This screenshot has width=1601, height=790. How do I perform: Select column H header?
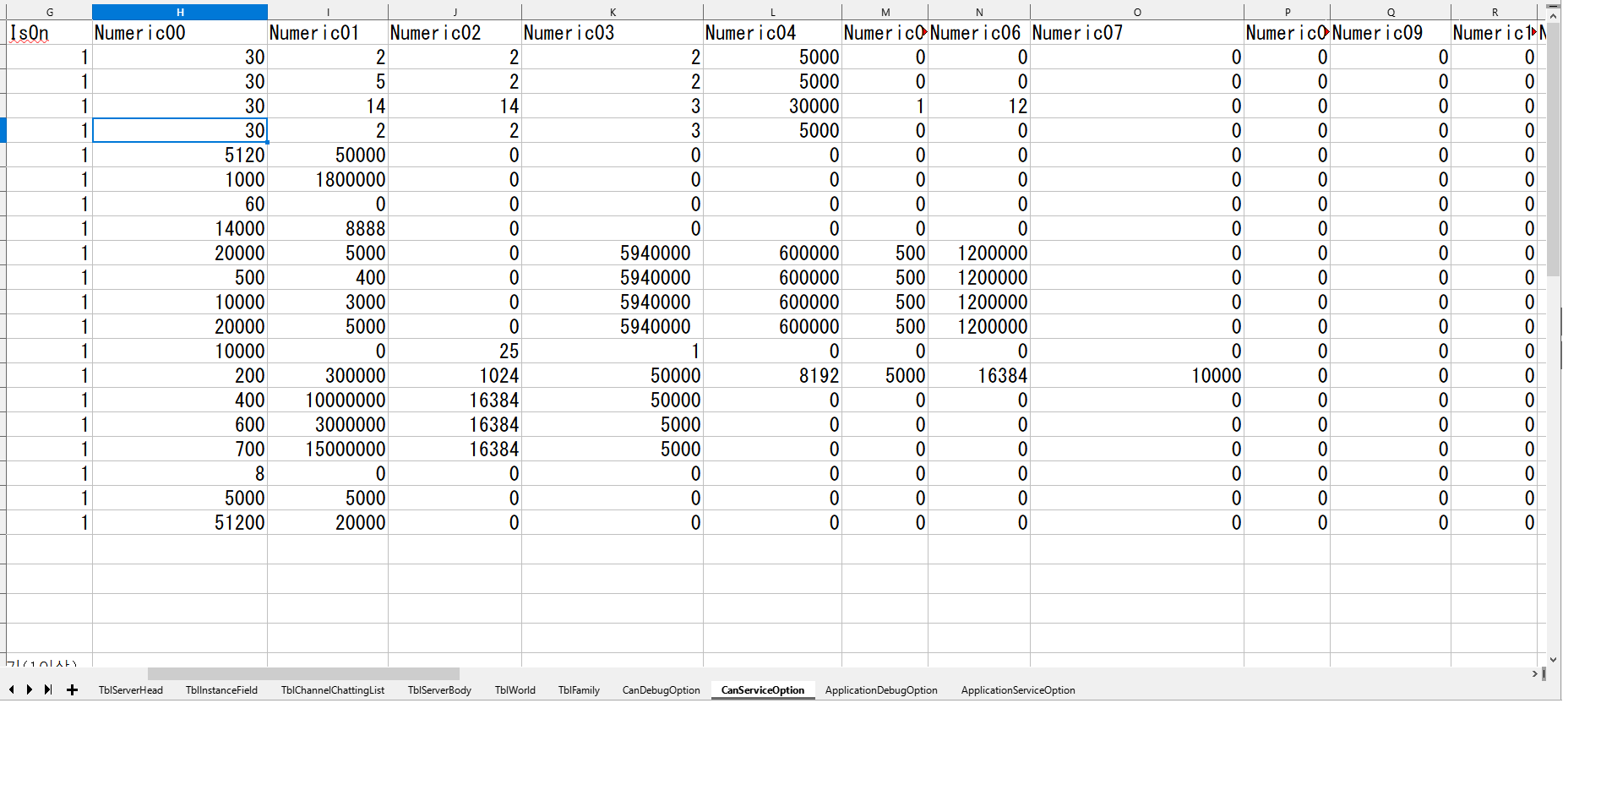(180, 13)
